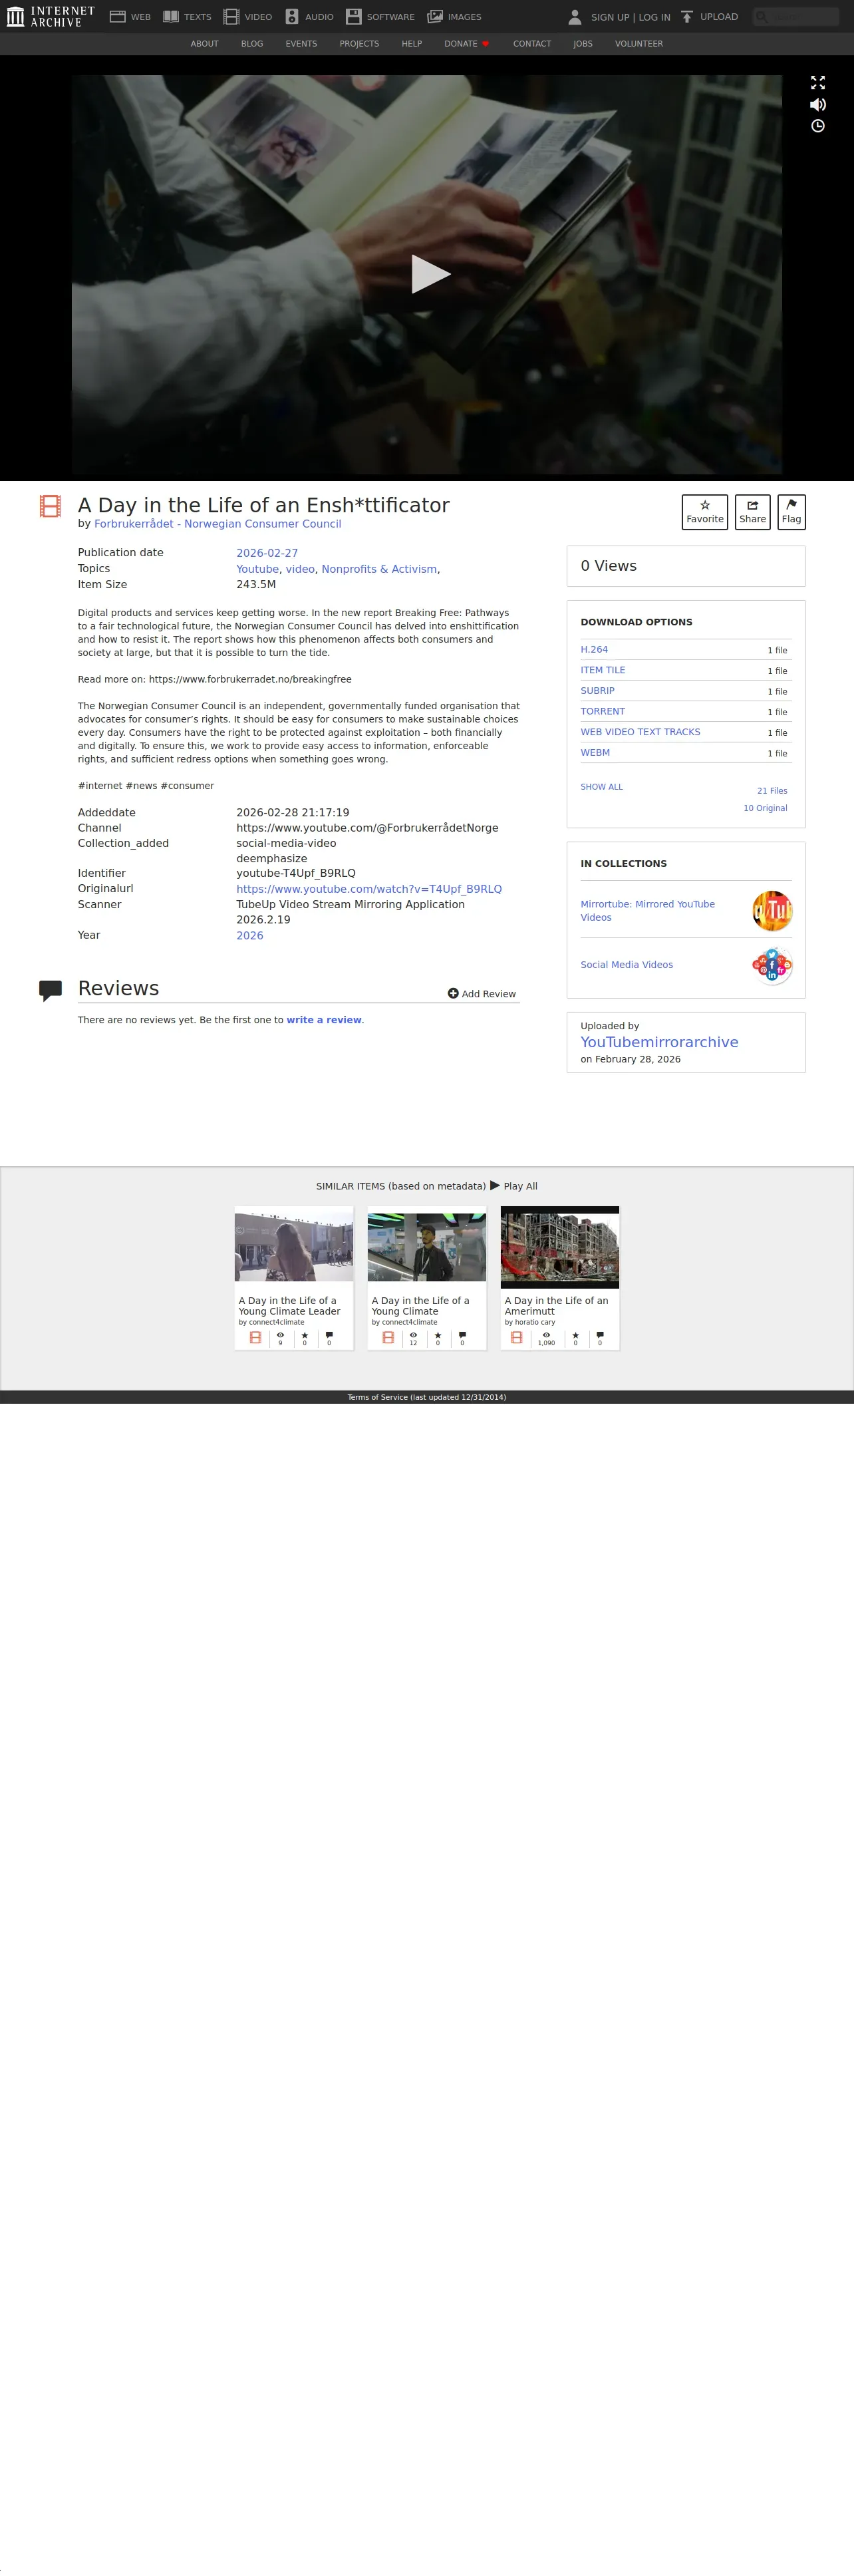Open publication date 2026-02-27 link
Image resolution: width=854 pixels, height=2576 pixels.
(267, 553)
